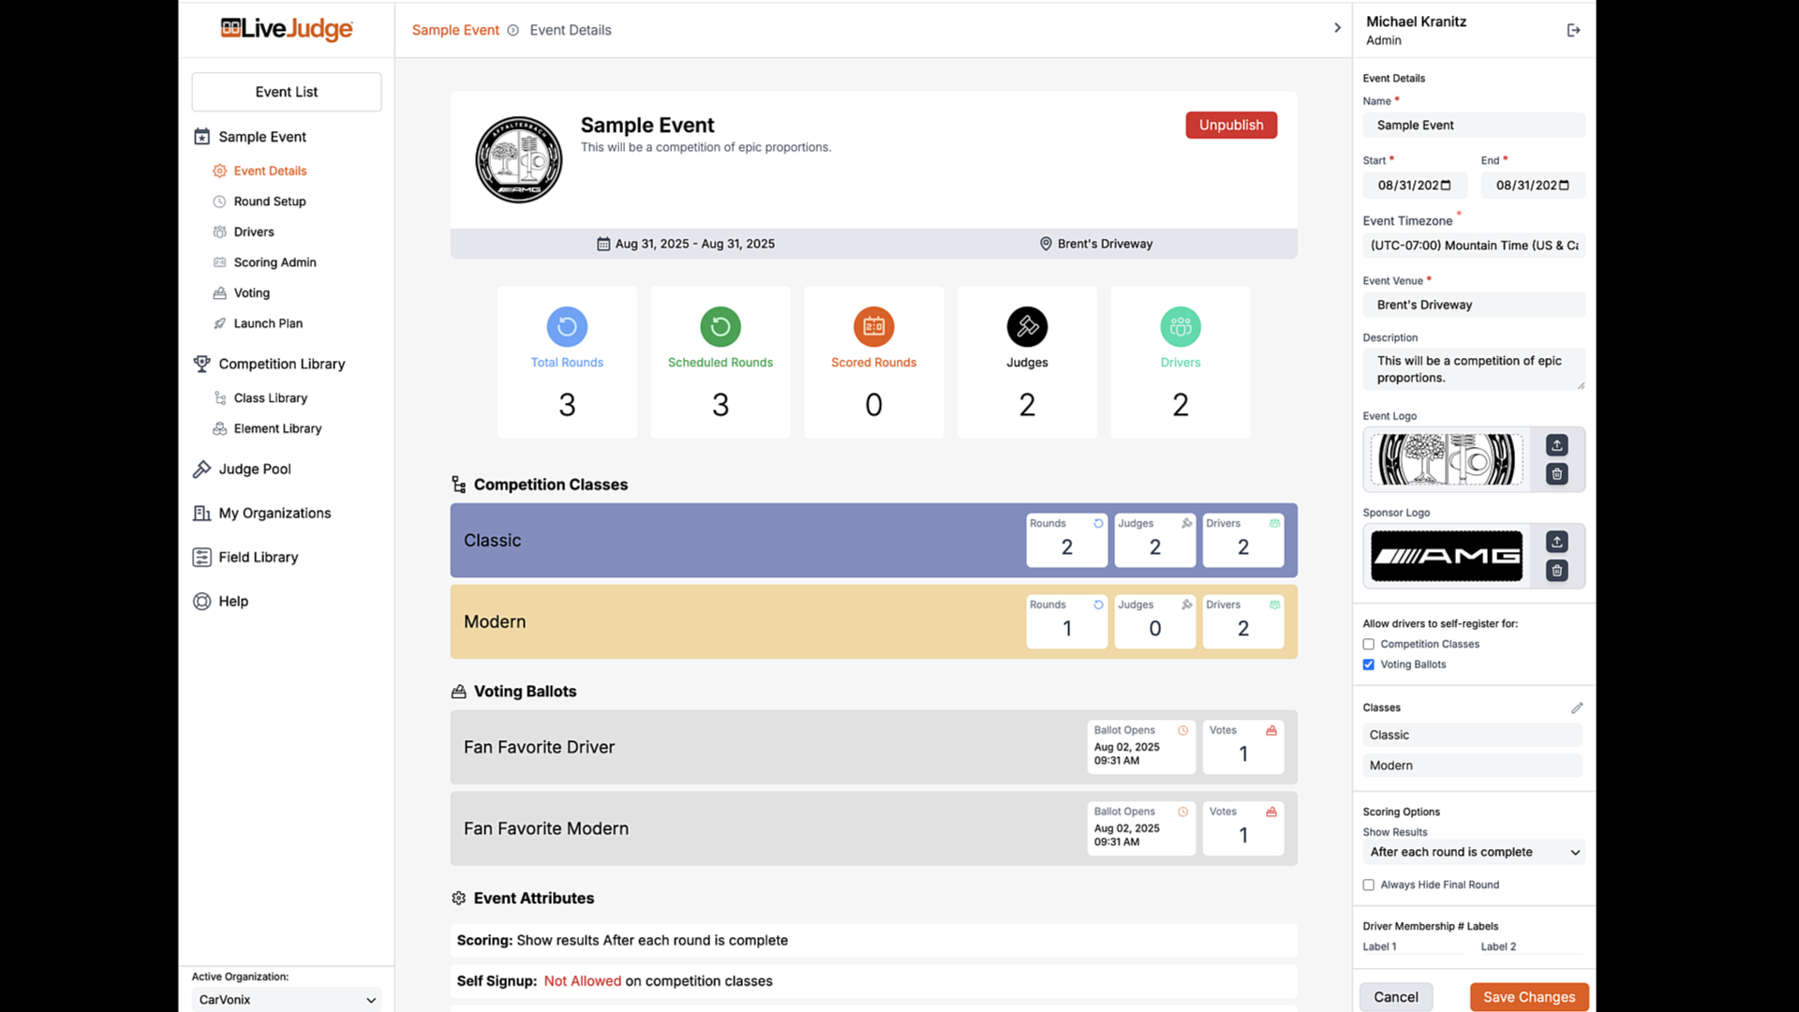Check Always Hide Final Round

click(1368, 885)
